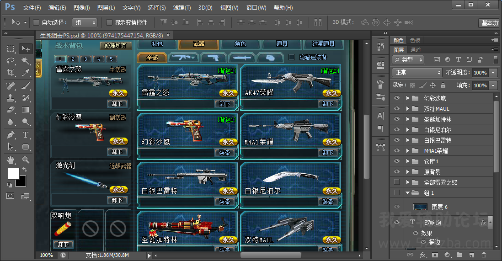Viewport: 502px width, 261px height.
Task: Select the Blur tool
Action: 11,122
